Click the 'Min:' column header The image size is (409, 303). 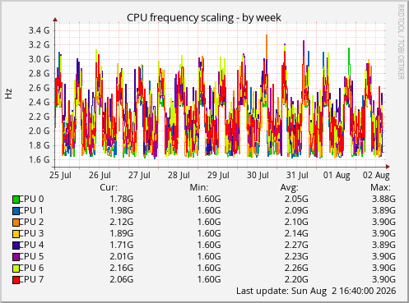click(x=199, y=187)
